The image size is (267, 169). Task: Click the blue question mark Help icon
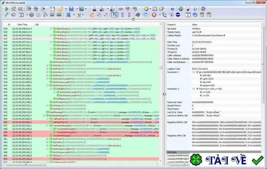pos(172,9)
